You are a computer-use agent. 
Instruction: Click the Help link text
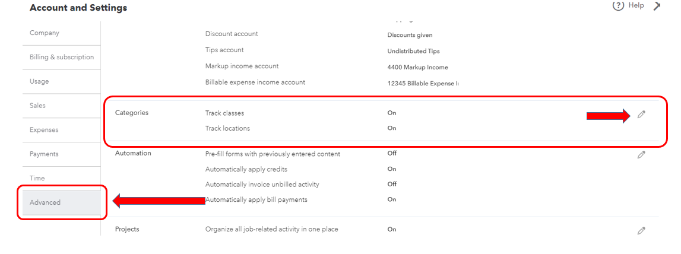(x=636, y=5)
